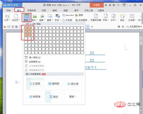Expand the 截屏 dropdown arrow

pos(52,20)
